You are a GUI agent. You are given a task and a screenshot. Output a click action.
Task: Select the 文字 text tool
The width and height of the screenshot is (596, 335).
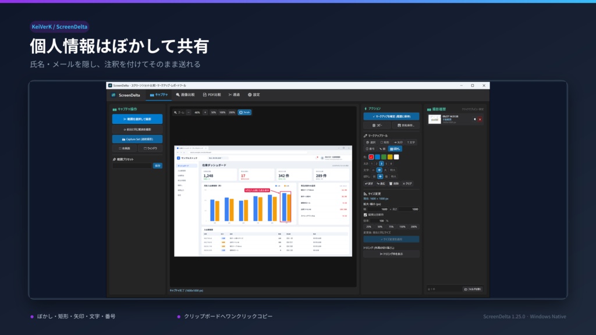411,142
